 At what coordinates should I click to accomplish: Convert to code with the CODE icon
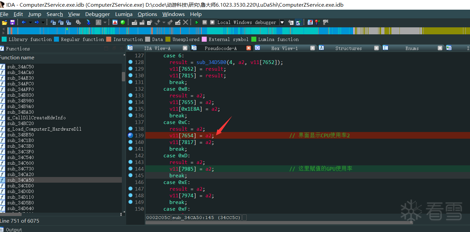pyautogui.click(x=134, y=22)
